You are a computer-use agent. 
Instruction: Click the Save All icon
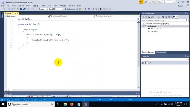point(24,9)
